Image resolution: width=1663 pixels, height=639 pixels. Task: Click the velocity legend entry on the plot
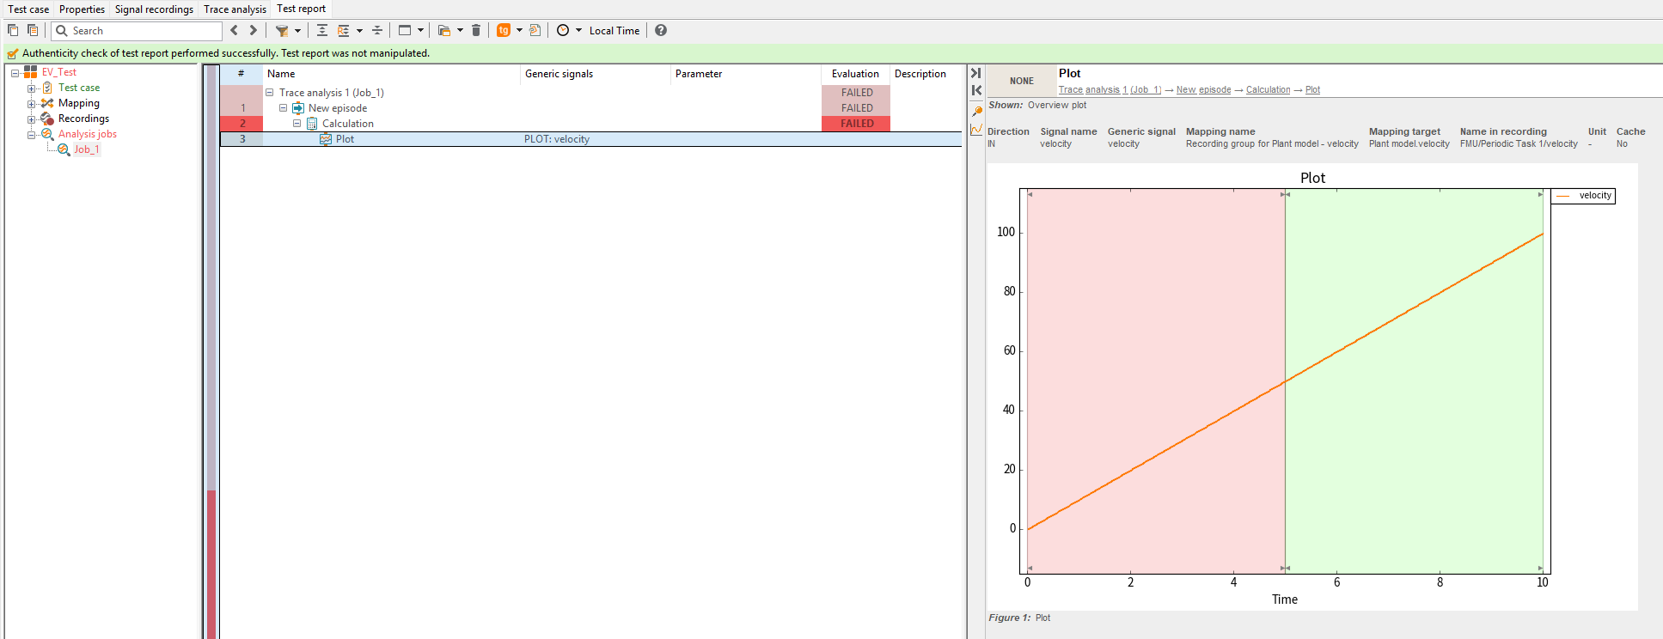pyautogui.click(x=1583, y=196)
